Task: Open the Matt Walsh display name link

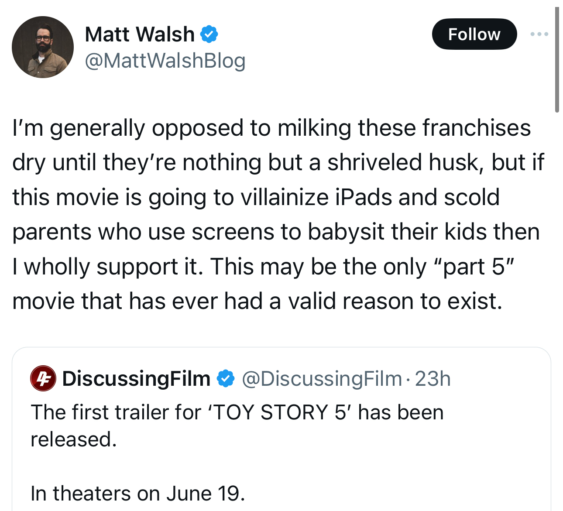Action: [140, 34]
